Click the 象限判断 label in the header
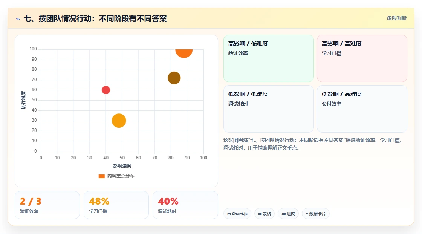The image size is (422, 234). 396,18
